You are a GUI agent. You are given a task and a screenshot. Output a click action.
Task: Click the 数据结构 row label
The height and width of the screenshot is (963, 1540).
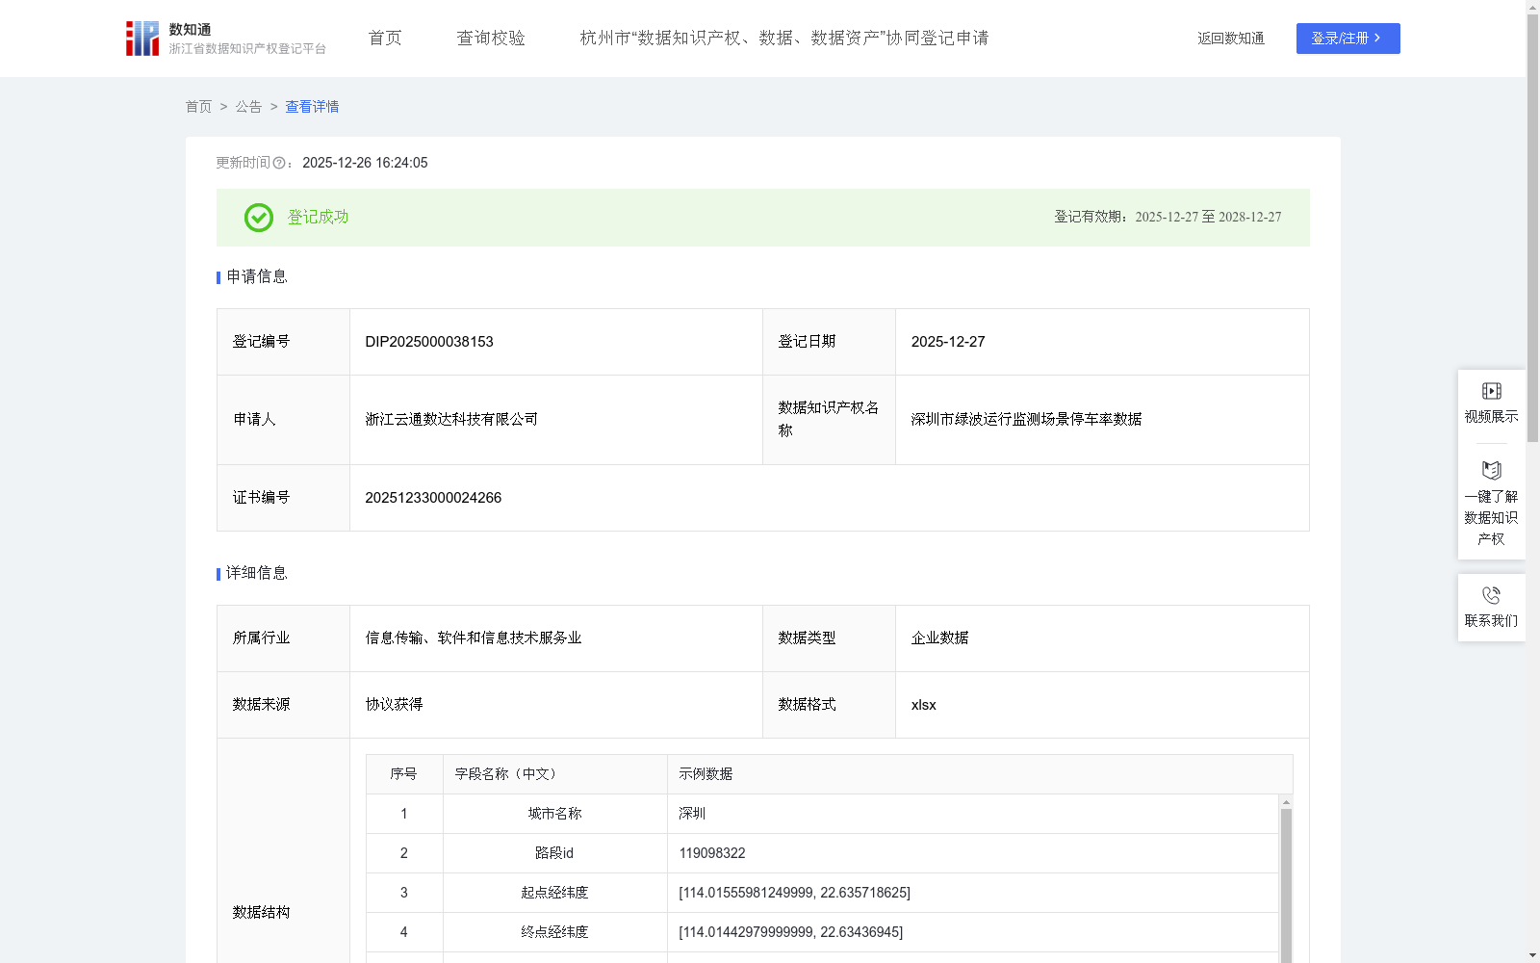(261, 913)
